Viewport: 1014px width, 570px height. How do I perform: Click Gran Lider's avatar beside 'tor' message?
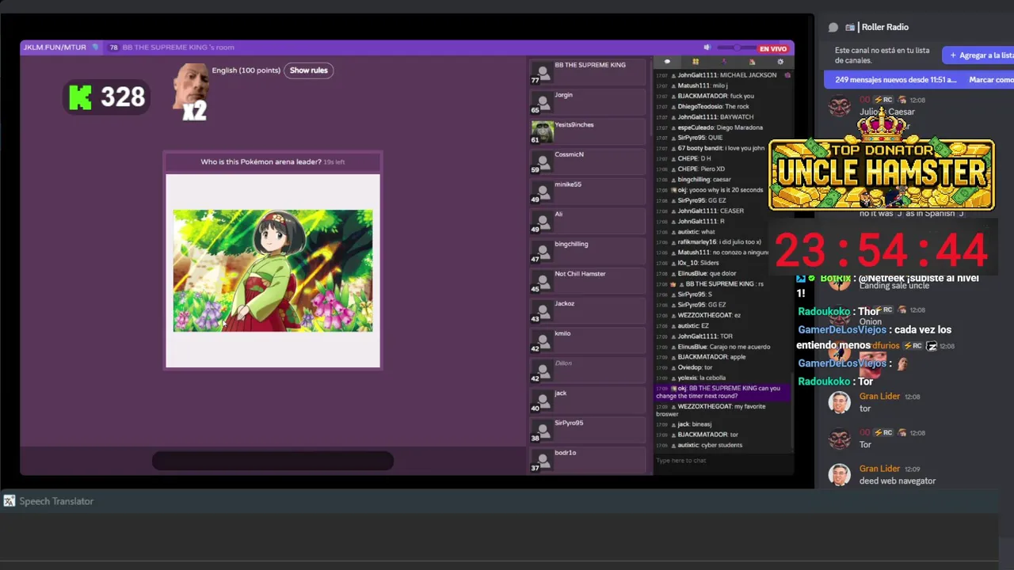(x=839, y=402)
